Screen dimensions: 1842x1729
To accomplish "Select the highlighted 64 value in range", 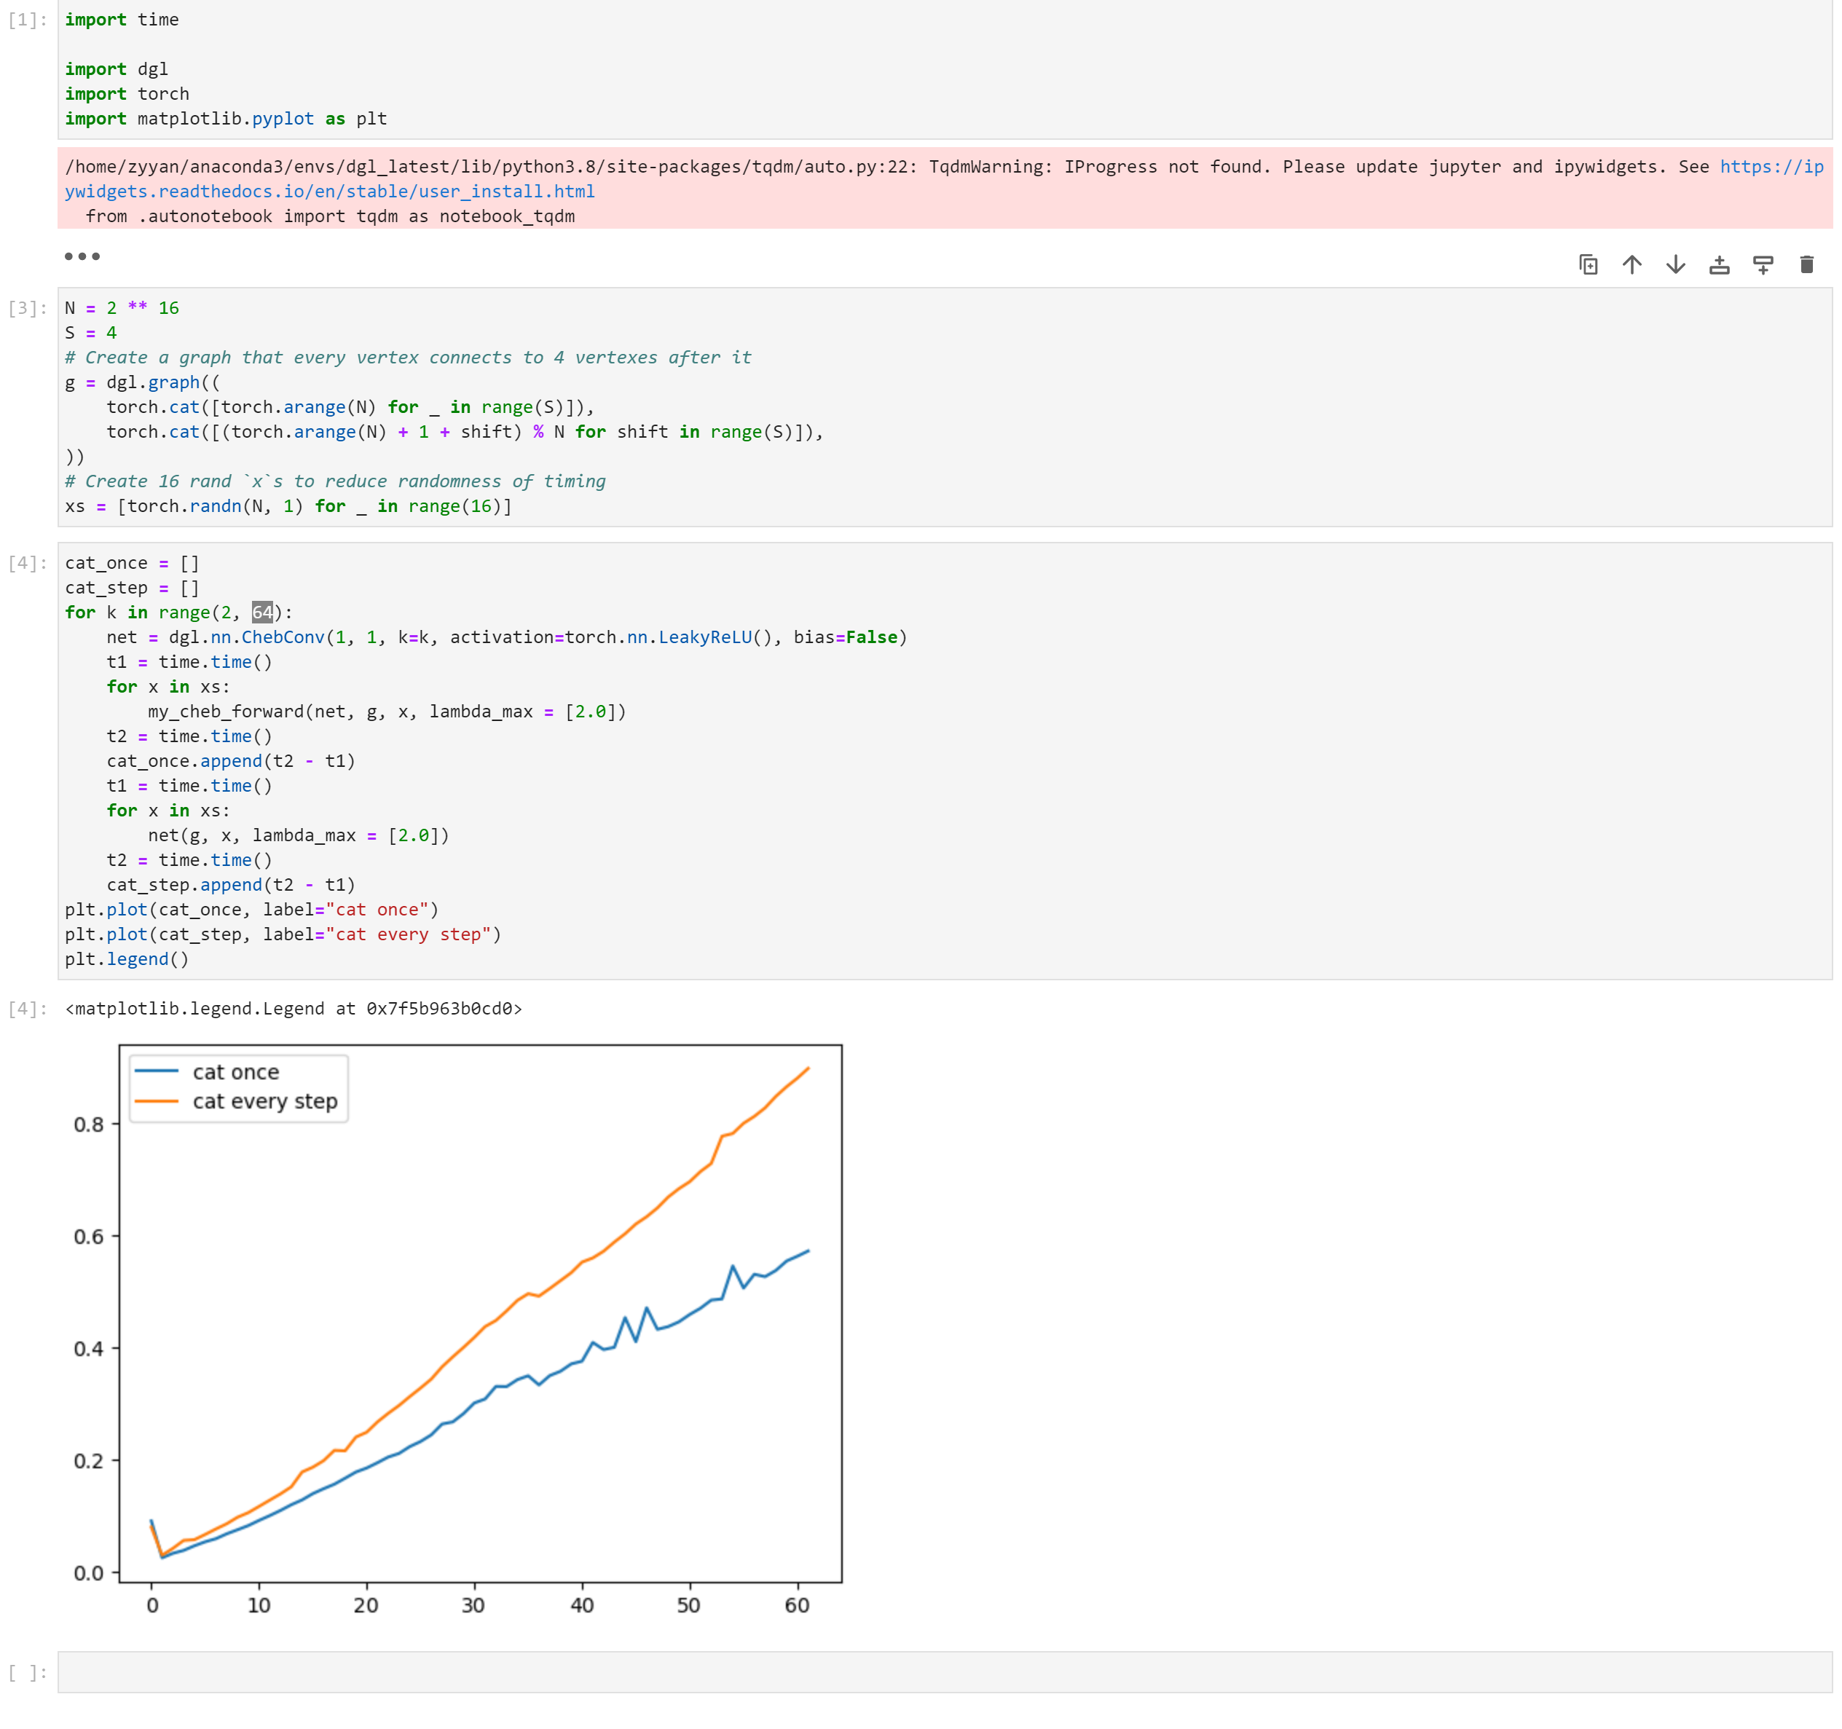I will pyautogui.click(x=264, y=612).
